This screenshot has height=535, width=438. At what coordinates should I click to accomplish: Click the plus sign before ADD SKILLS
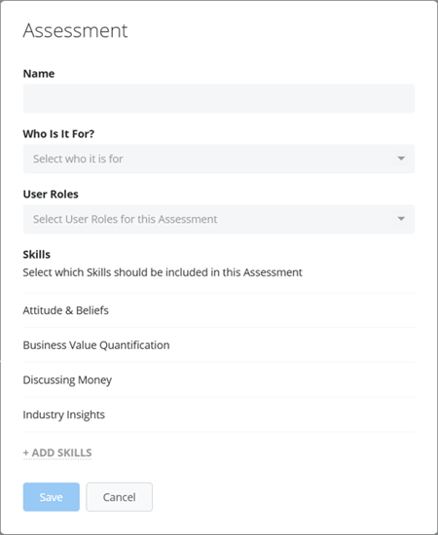point(26,453)
